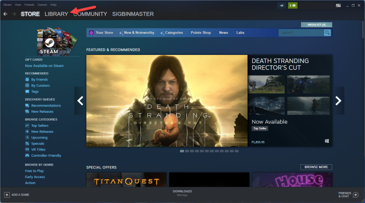Open Early Access genre link
This screenshot has height=203, width=365.
[x=35, y=177]
